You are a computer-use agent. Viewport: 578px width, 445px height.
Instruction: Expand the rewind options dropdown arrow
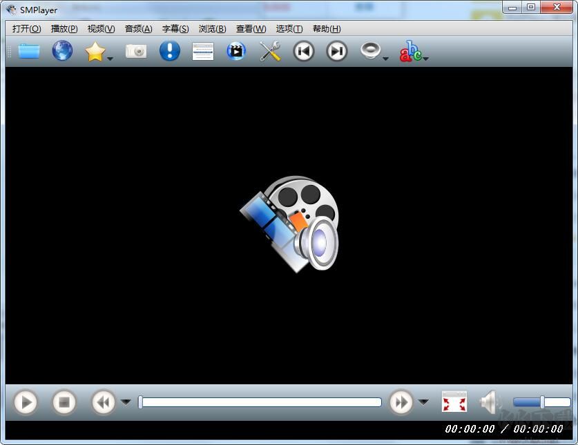pyautogui.click(x=126, y=402)
